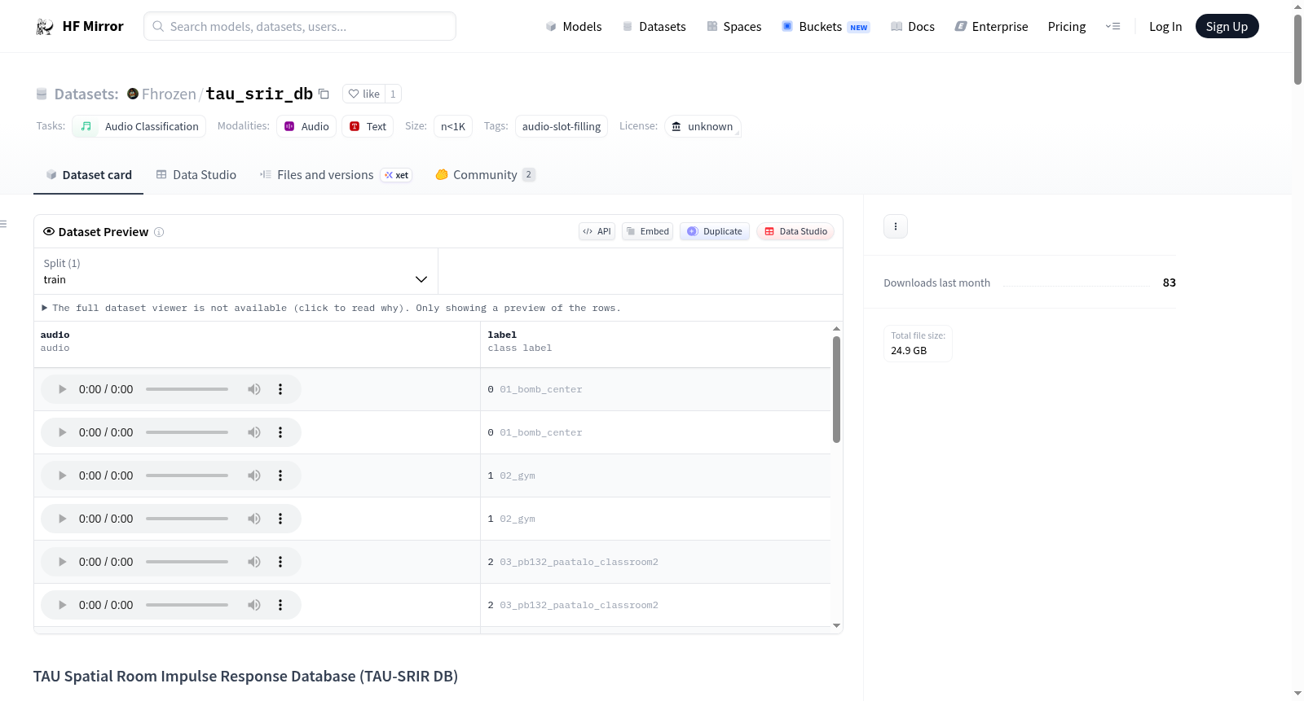
Task: Click the heart like button
Action: 363,94
